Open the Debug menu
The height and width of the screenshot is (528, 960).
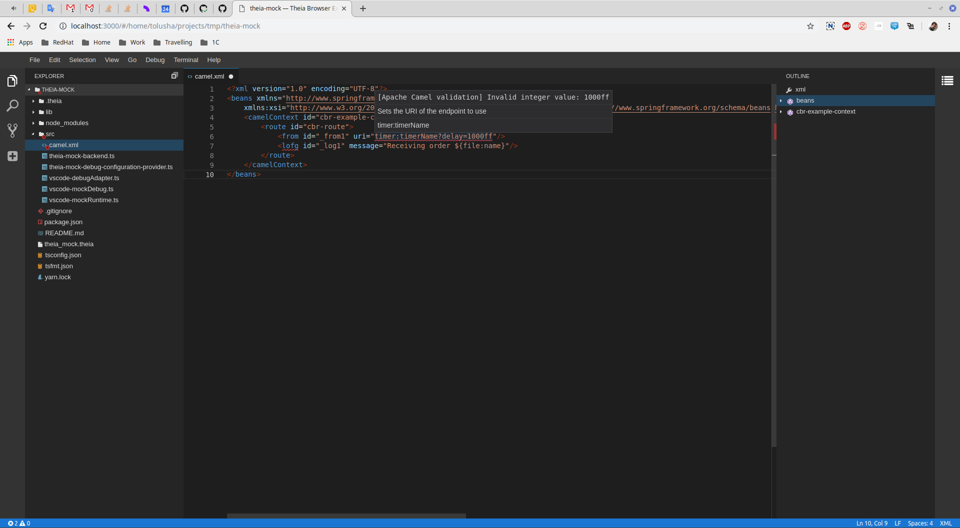(155, 60)
